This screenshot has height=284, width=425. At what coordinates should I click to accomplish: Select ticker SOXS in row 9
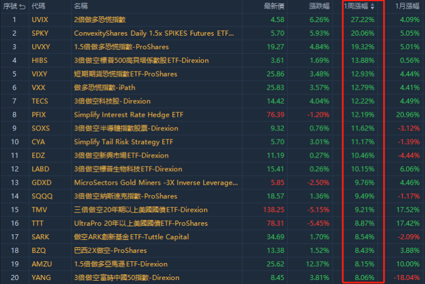41,128
